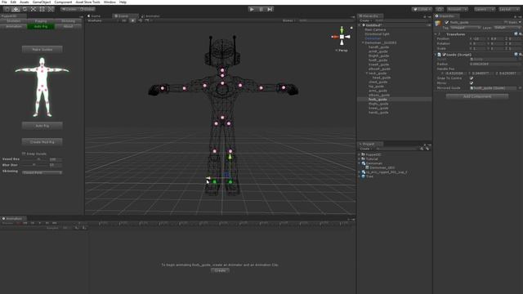Toggle the Snap To Centre checkbox

coord(472,78)
